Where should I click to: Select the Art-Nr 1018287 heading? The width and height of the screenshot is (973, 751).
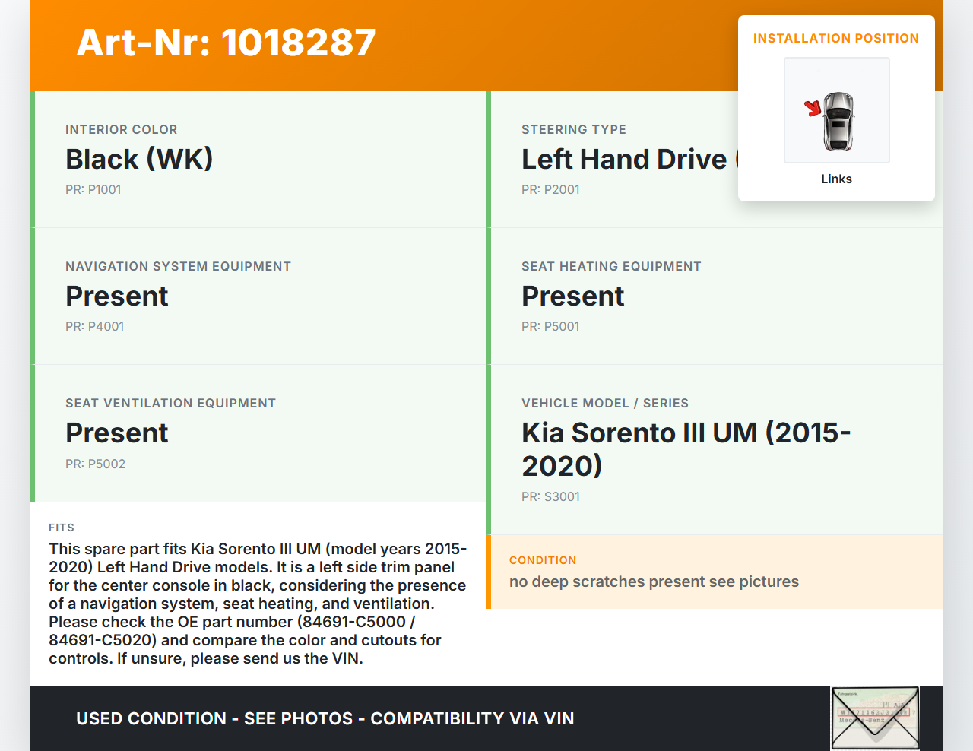point(226,43)
